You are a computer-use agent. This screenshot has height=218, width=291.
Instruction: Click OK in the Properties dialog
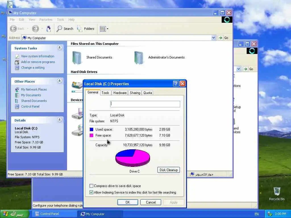[x=128, y=202]
